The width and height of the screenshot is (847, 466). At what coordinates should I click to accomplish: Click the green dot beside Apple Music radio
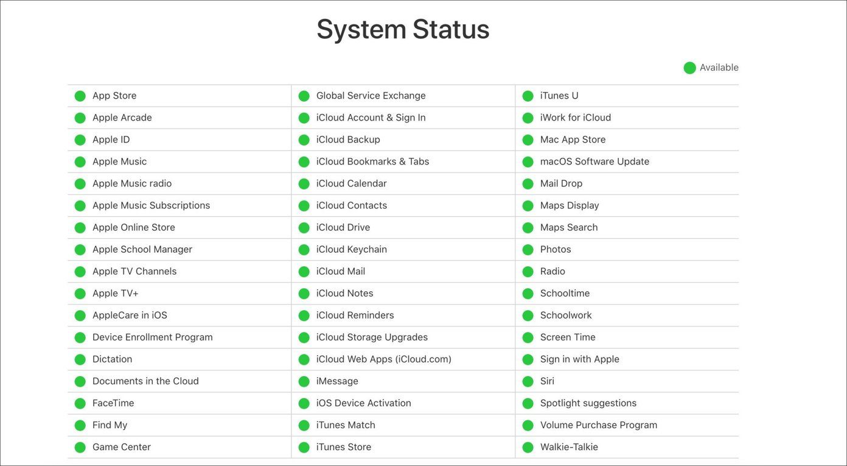tap(80, 184)
